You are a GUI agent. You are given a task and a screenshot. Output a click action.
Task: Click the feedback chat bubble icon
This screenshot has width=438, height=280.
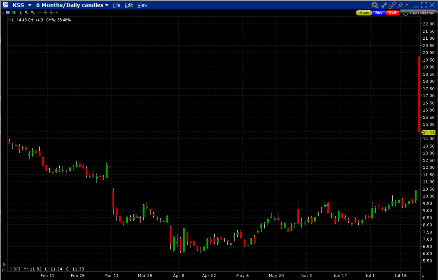coord(375,5)
